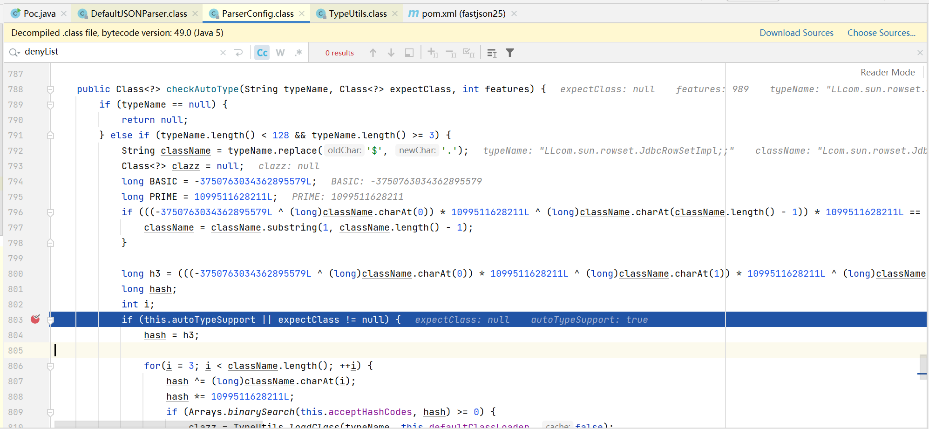The height and width of the screenshot is (429, 929).
Task: Click line number 805 in the gutter
Action: point(15,350)
